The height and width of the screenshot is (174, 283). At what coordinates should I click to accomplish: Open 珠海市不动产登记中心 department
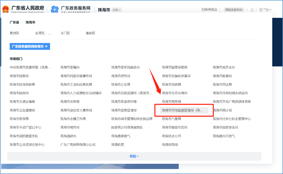[x=25, y=127]
